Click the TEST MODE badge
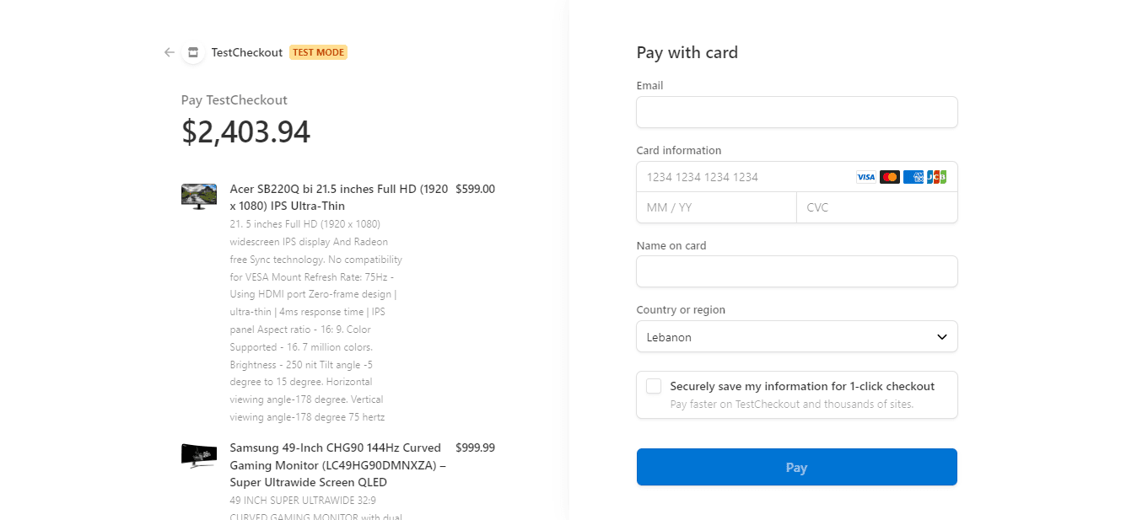Image resolution: width=1137 pixels, height=520 pixels. click(x=318, y=52)
